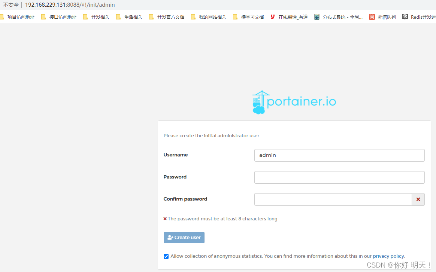
Task: Focus the Password input field
Action: [339, 177]
